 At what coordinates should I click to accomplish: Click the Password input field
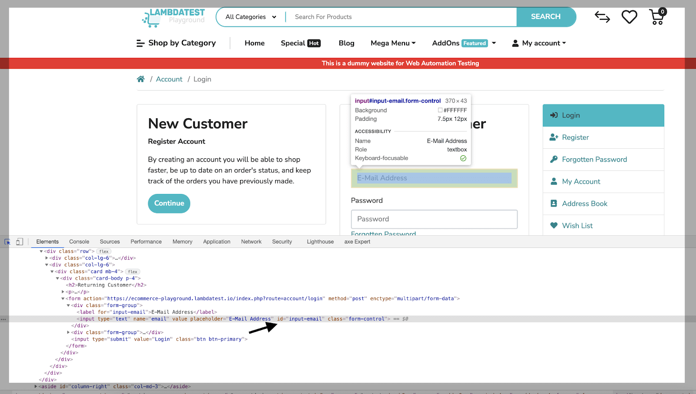click(x=434, y=219)
